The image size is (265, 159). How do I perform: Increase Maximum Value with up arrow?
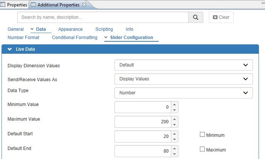(x=174, y=119)
